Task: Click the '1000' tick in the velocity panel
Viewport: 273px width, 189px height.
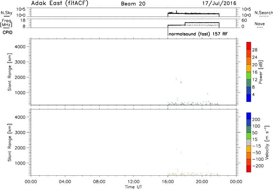Action: coord(20,163)
